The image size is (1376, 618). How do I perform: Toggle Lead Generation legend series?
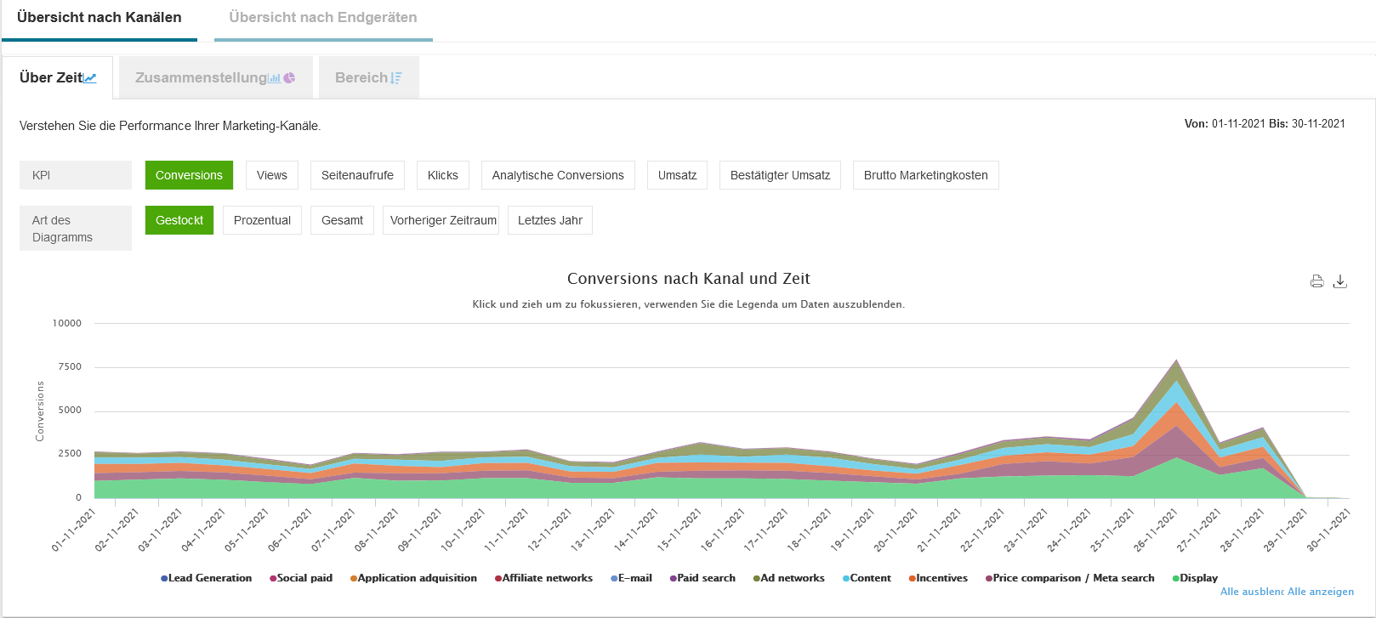[209, 578]
